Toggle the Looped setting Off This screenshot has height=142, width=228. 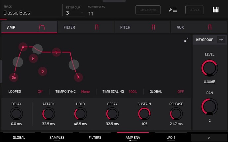pos(40,91)
